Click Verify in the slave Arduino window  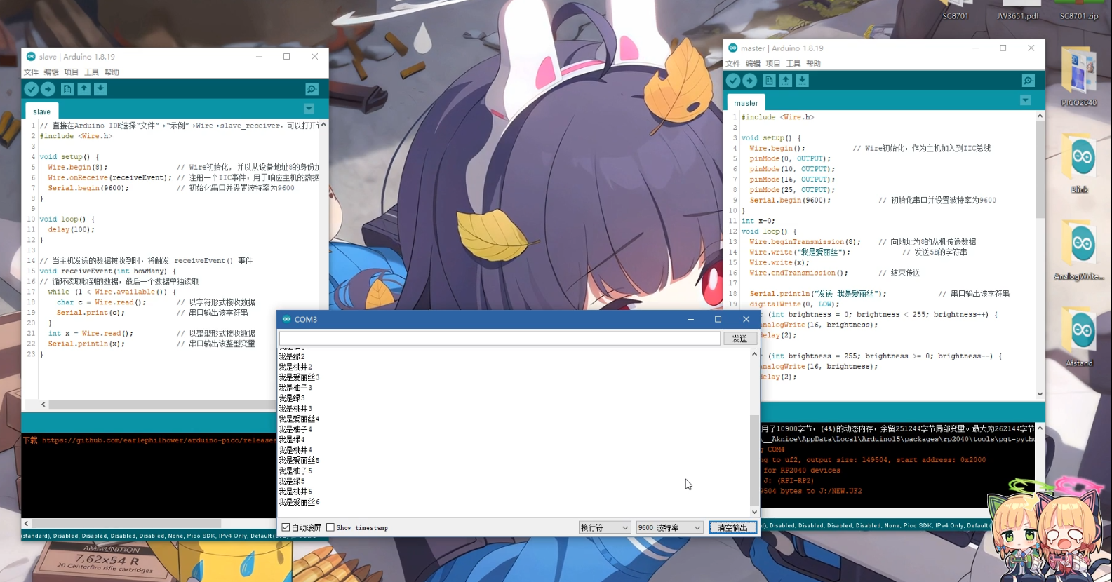pyautogui.click(x=31, y=89)
